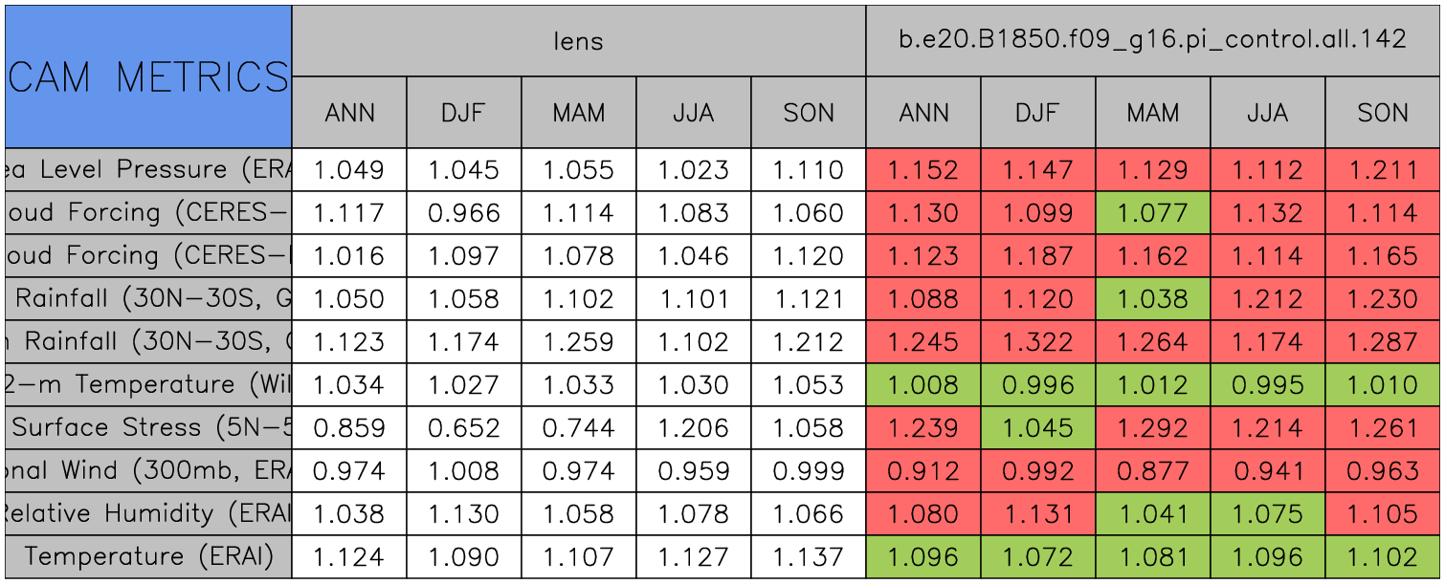Click the white cell showing 1.259

579,341
